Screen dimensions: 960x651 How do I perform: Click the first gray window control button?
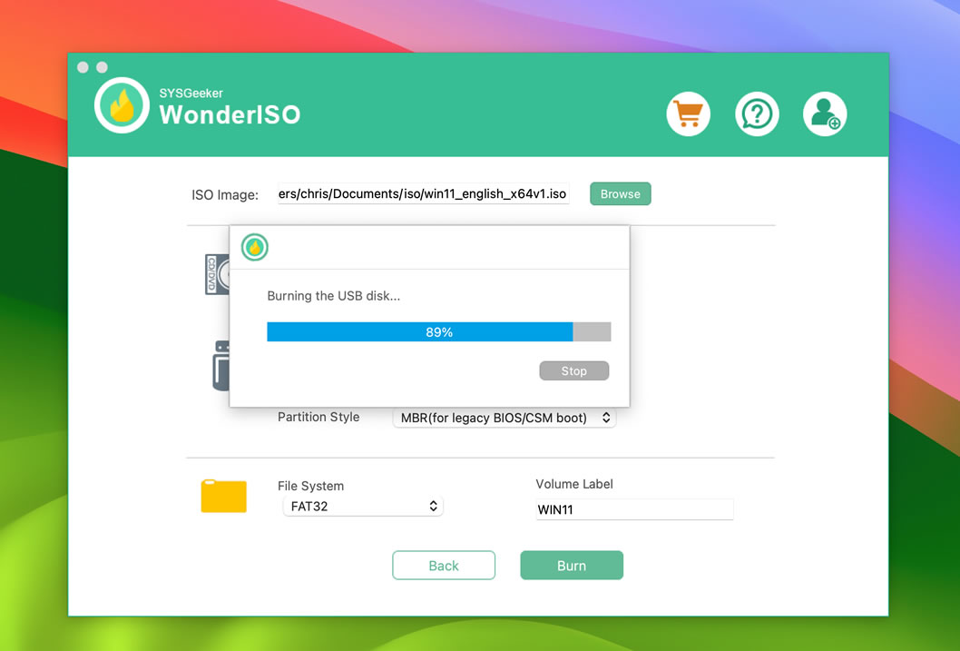tap(83, 67)
